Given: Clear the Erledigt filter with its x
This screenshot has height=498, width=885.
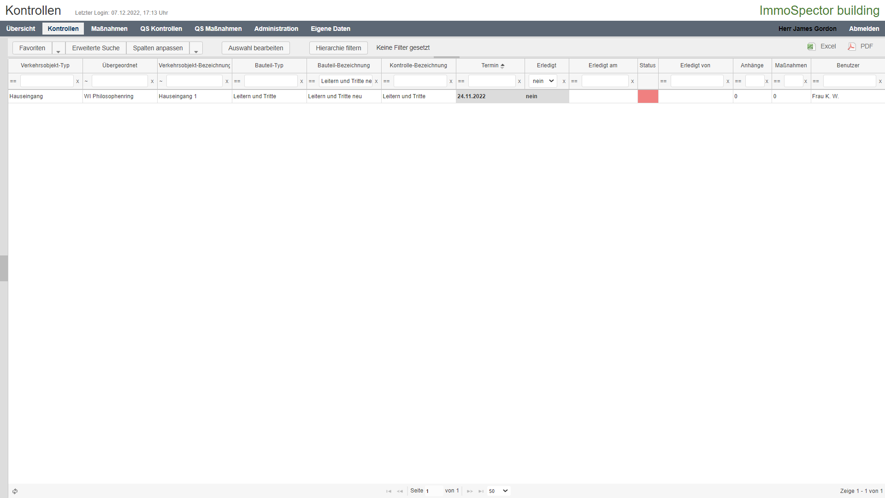Looking at the screenshot, I should [564, 81].
